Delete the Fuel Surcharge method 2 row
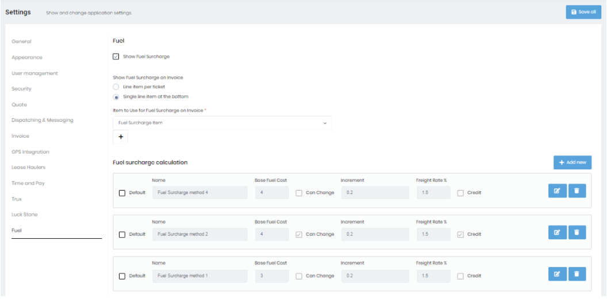The width and height of the screenshot is (607, 299). (577, 232)
